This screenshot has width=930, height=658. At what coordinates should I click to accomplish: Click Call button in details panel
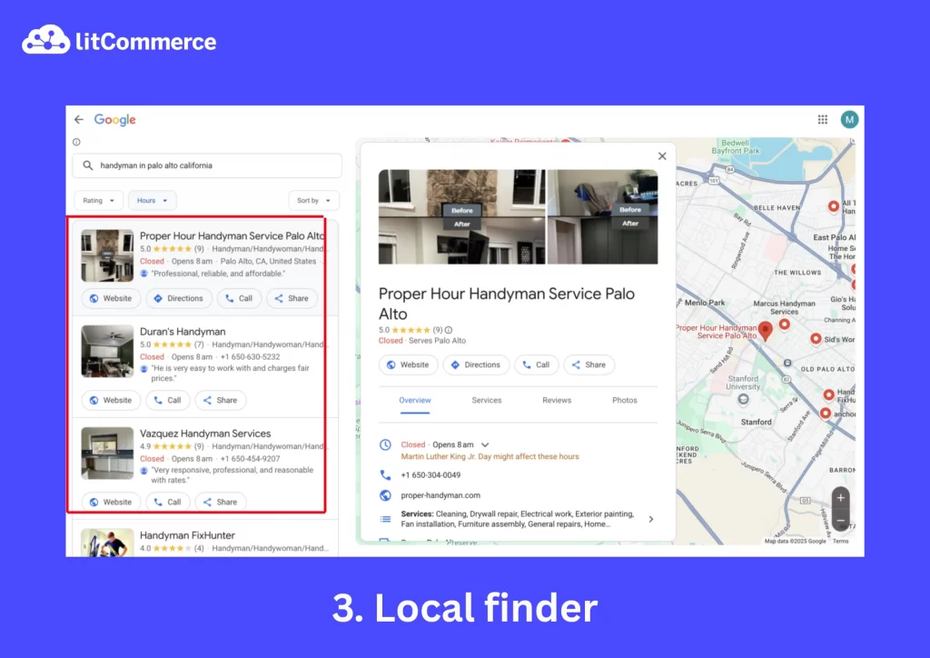coord(536,364)
